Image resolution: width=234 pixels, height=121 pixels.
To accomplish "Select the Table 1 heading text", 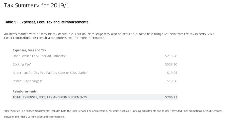I will coord(46,22).
